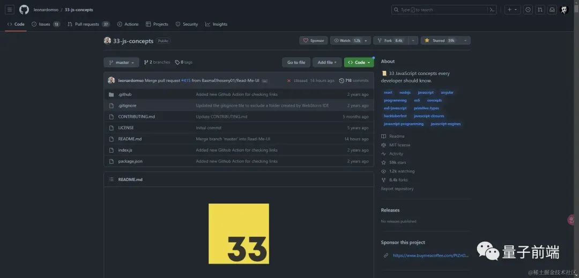Open the Add file dropdown
Screen dimensions: 579x278
pyautogui.click(x=326, y=63)
